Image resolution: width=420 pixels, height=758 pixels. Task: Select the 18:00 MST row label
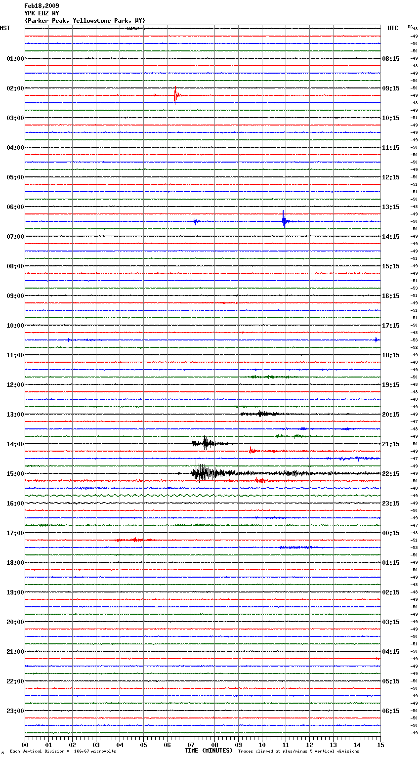[x=15, y=563]
